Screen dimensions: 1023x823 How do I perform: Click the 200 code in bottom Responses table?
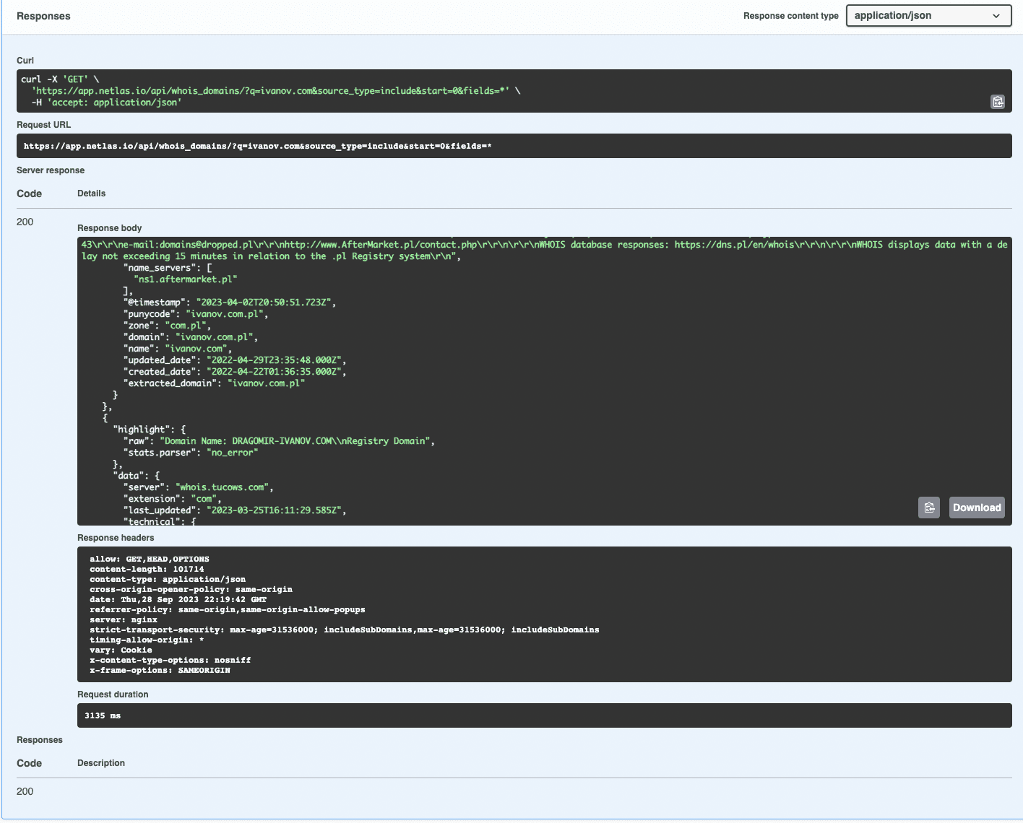25,791
